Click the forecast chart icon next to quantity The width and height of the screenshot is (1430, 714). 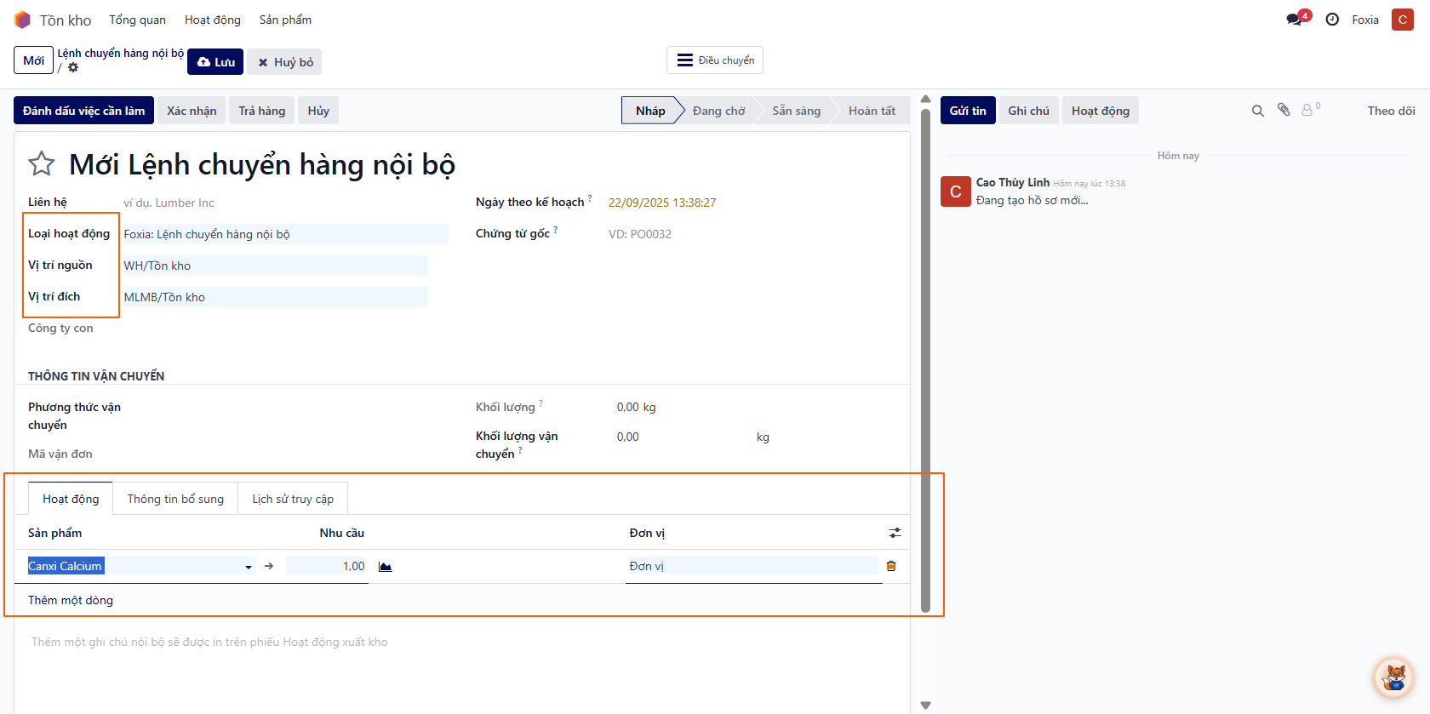click(385, 567)
